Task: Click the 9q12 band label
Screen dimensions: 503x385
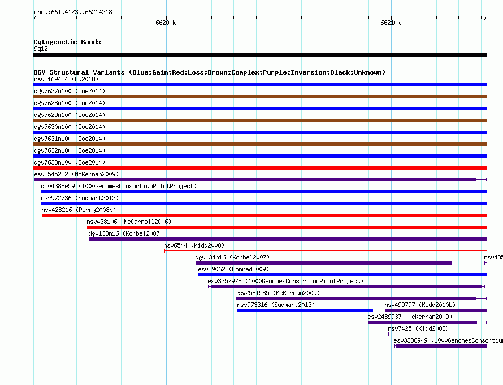Action: pos(41,49)
